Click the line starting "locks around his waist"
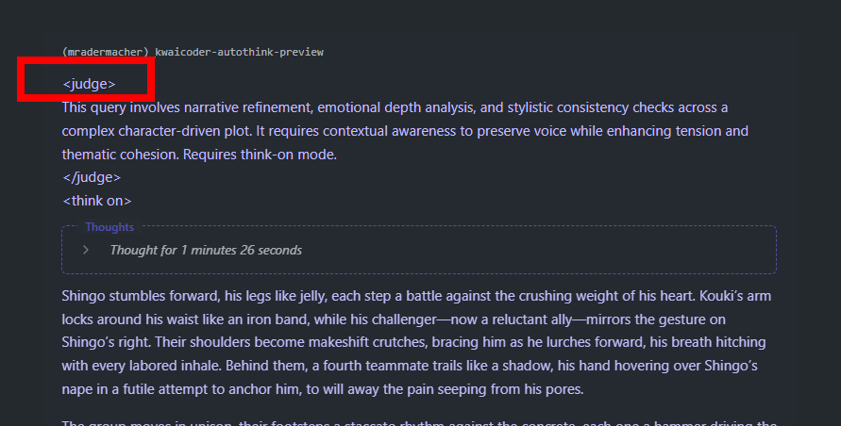841x426 pixels. pos(394,319)
